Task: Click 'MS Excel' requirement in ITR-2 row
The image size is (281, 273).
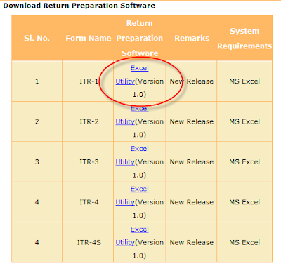Action: 244,121
